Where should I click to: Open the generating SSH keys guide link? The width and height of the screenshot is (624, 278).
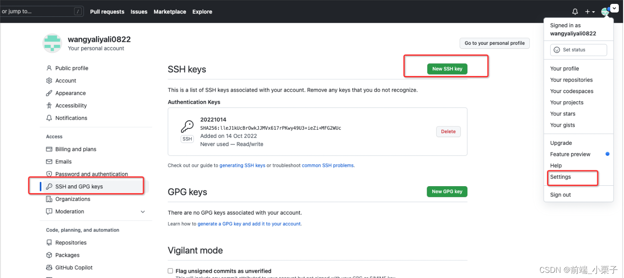coord(242,166)
